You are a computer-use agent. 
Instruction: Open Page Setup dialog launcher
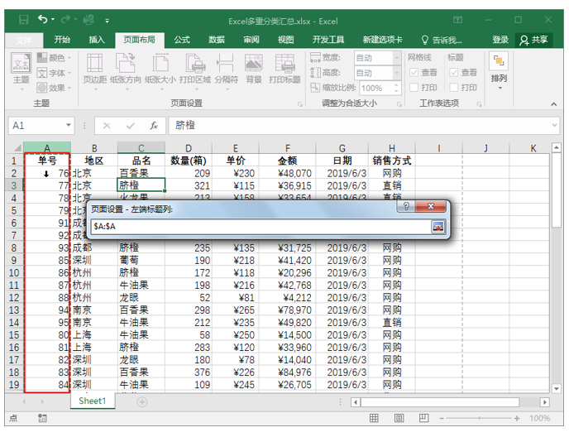coord(300,104)
